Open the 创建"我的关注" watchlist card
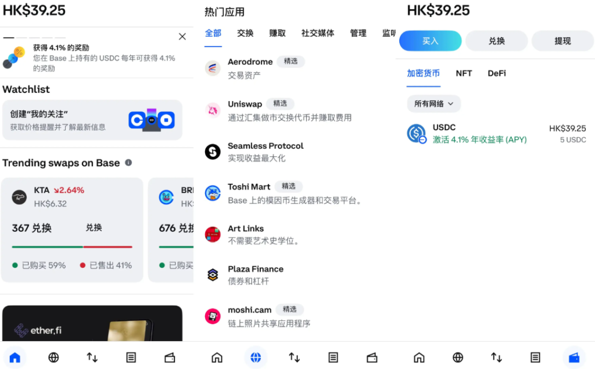 (92, 120)
